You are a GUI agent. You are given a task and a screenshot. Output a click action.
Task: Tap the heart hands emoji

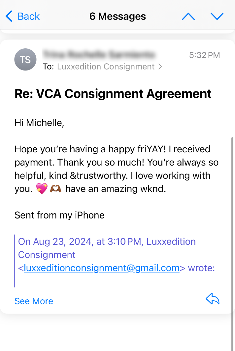coord(55,188)
